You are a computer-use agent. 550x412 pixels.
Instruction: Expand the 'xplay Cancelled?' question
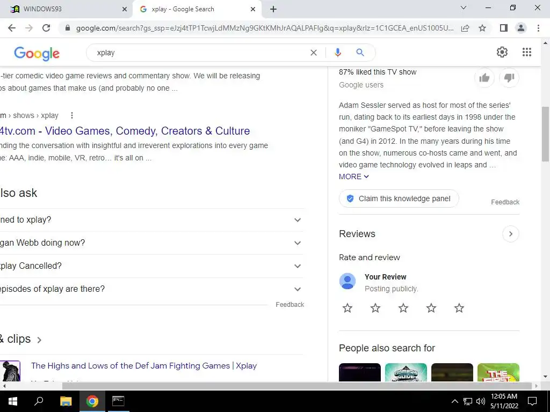click(x=151, y=266)
